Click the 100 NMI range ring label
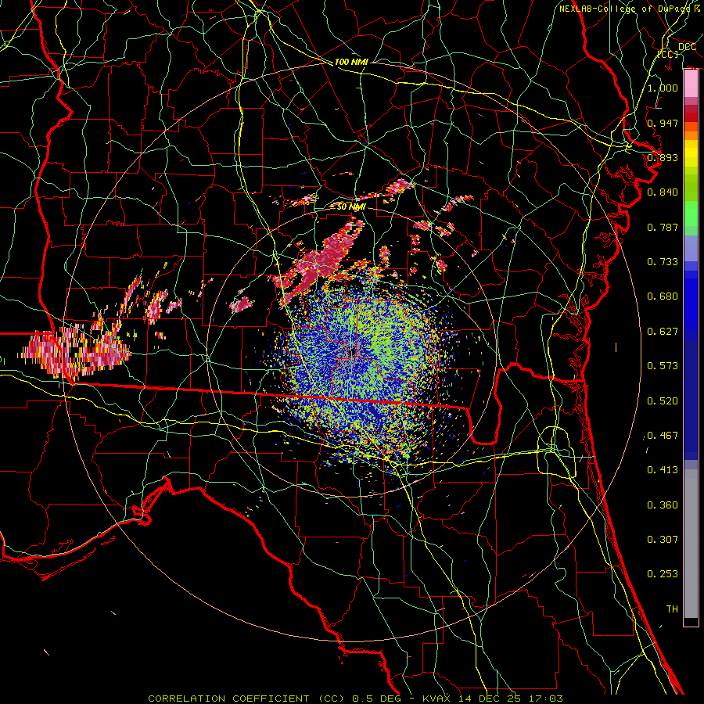Screen dimensions: 704x704 (x=351, y=62)
